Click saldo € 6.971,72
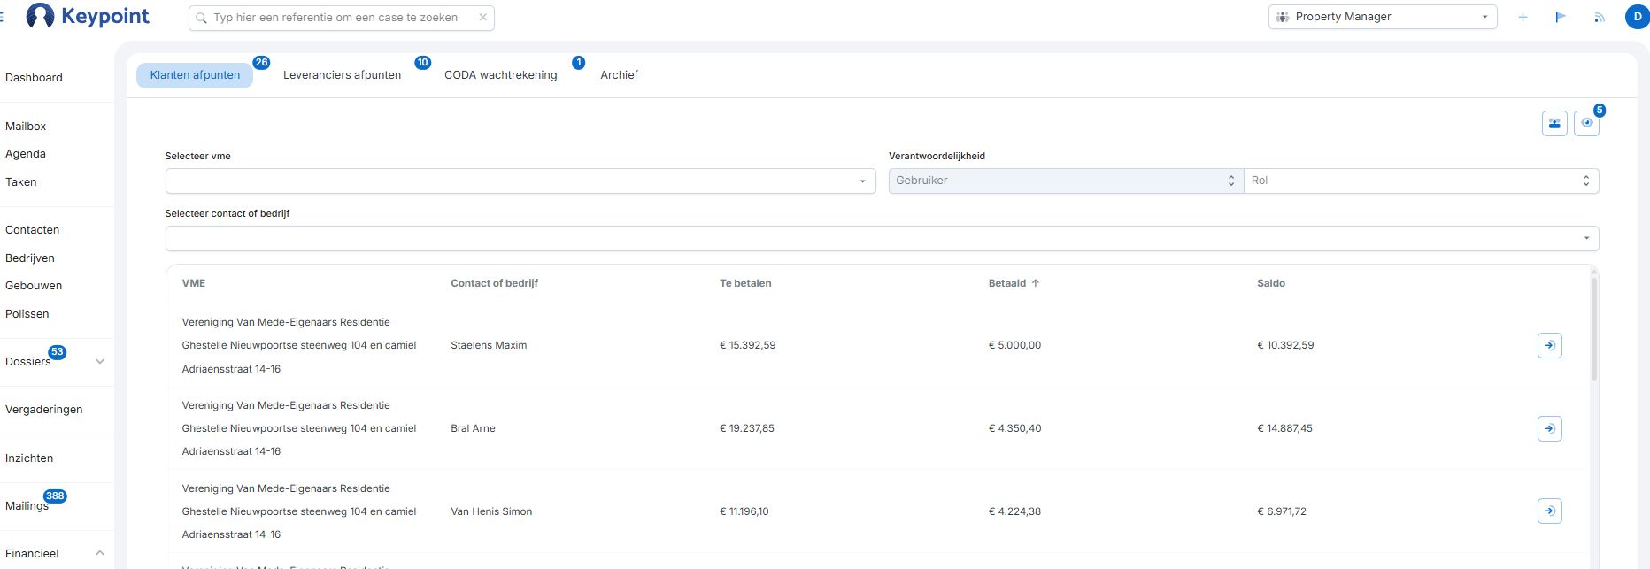 click(1282, 511)
